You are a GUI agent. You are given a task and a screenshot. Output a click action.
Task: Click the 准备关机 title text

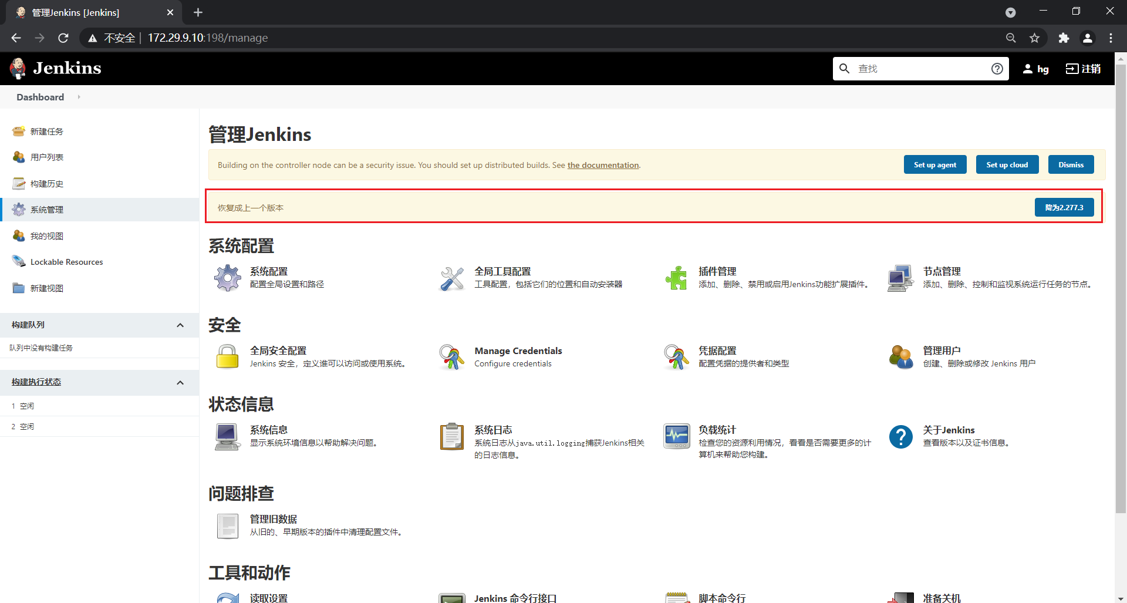(942, 598)
